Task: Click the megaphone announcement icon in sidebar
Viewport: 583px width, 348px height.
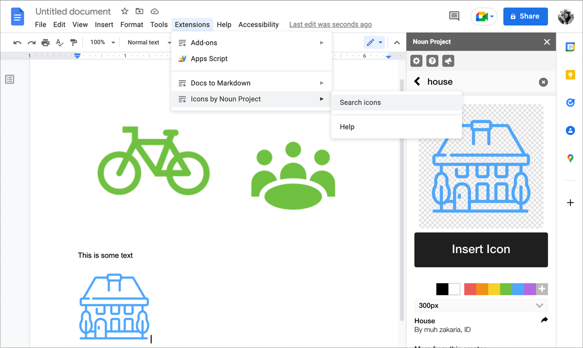Action: 448,61
